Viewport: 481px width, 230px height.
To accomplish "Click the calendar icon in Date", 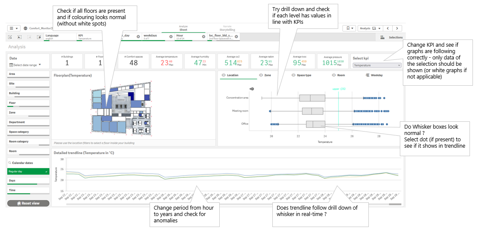I will click(x=11, y=65).
